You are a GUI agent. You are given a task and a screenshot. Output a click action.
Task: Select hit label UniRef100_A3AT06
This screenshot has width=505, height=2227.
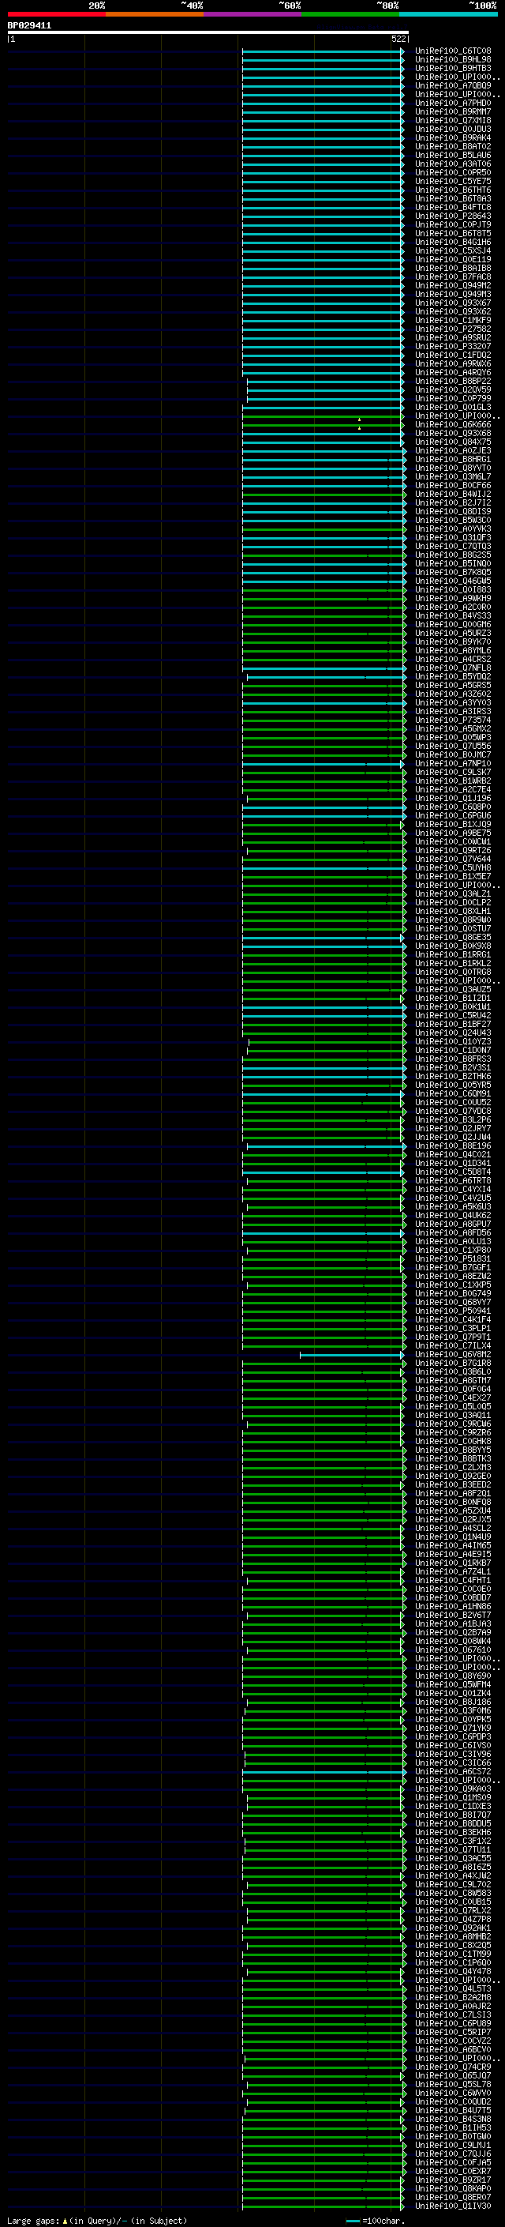tap(453, 164)
